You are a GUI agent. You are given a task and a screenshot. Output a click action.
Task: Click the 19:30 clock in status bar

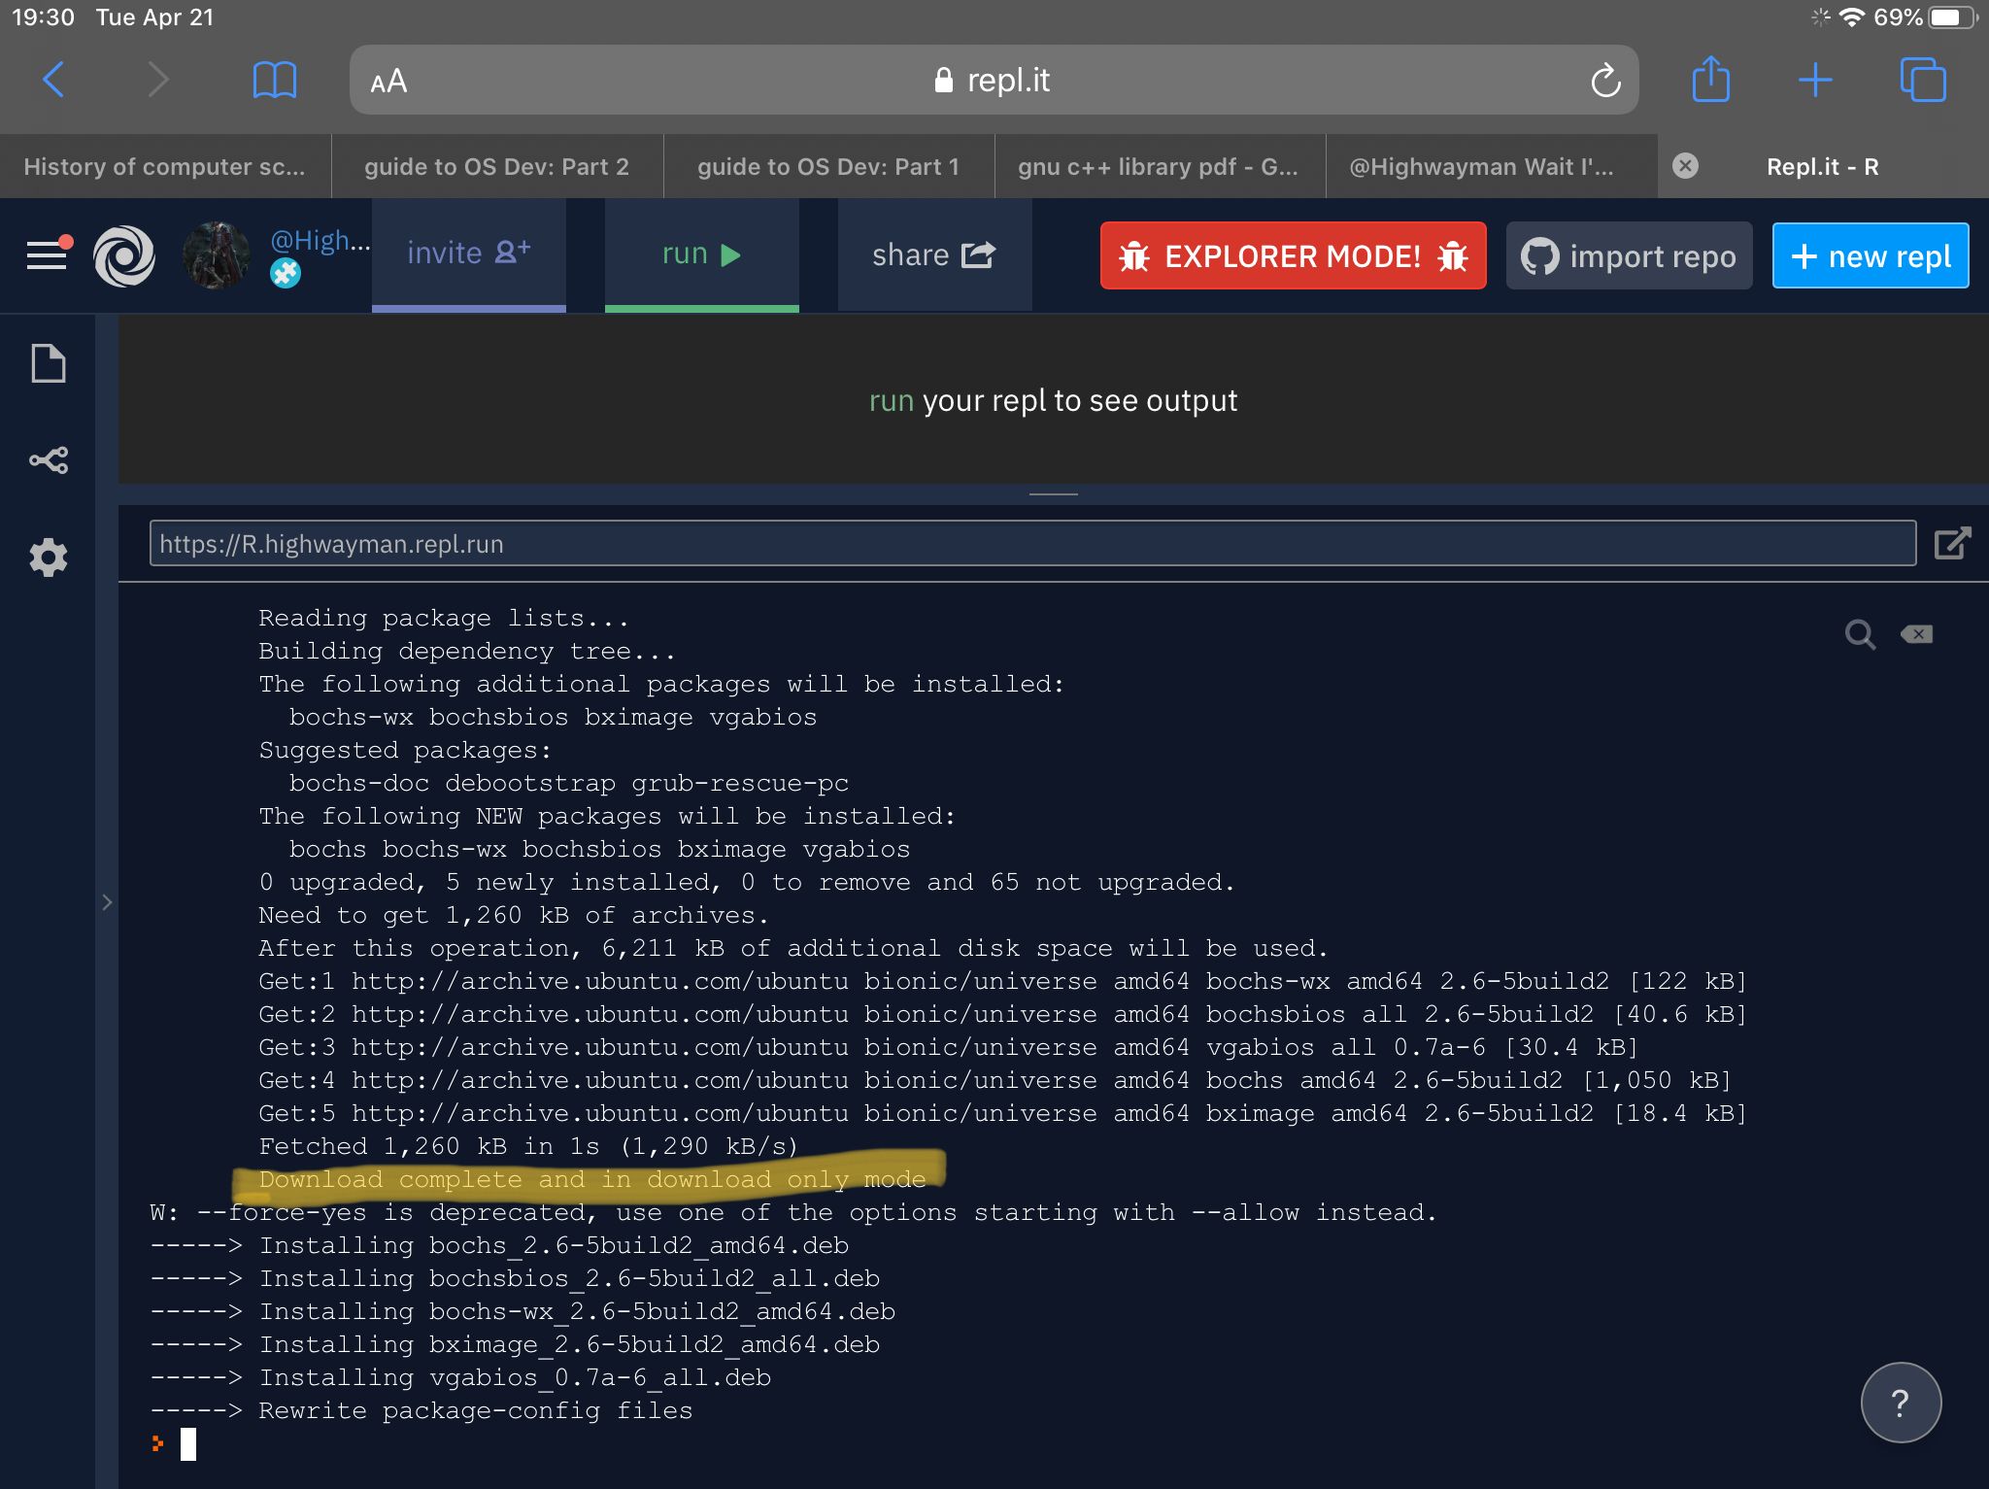point(44,17)
